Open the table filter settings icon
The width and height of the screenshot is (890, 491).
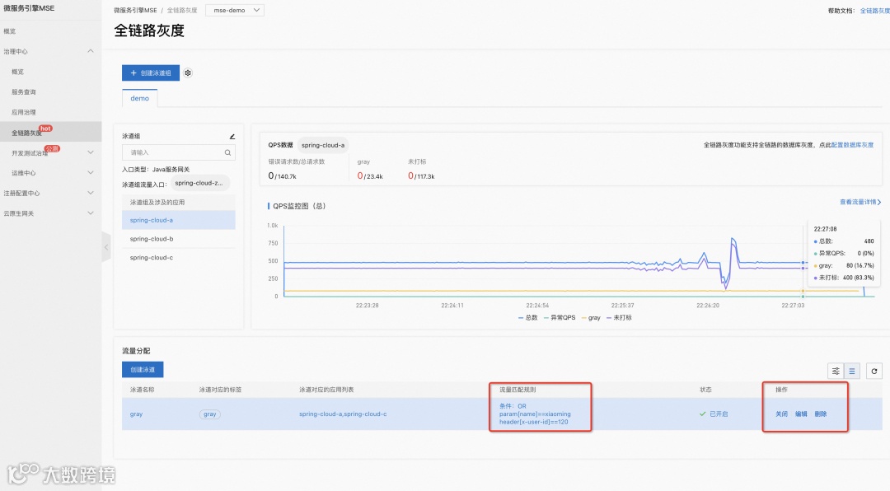[836, 371]
